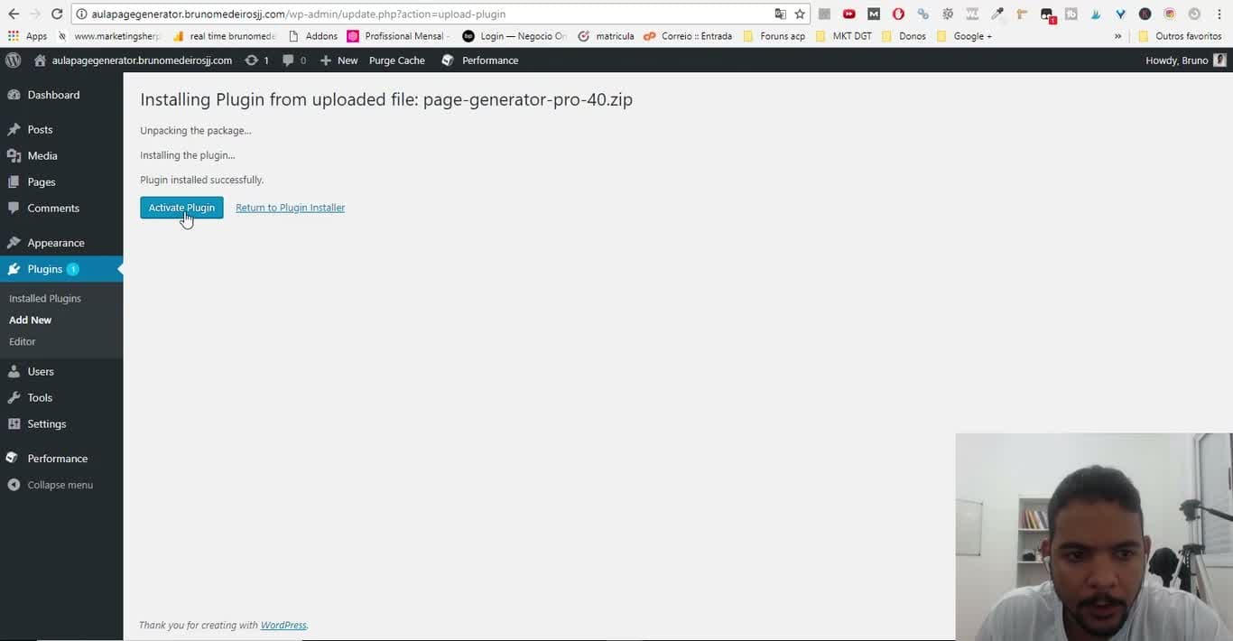Open the Chrome three-dot menu
The width and height of the screenshot is (1233, 641).
(1219, 14)
